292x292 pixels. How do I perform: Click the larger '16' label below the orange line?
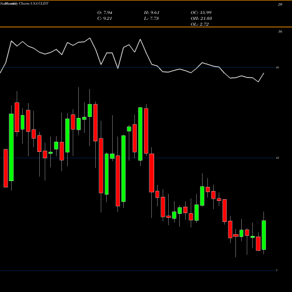(280, 32)
